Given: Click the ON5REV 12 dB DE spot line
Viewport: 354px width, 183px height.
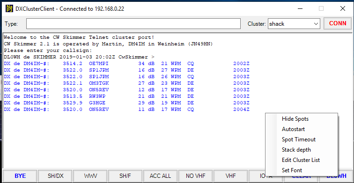Looking at the screenshot, I should point(126,90).
